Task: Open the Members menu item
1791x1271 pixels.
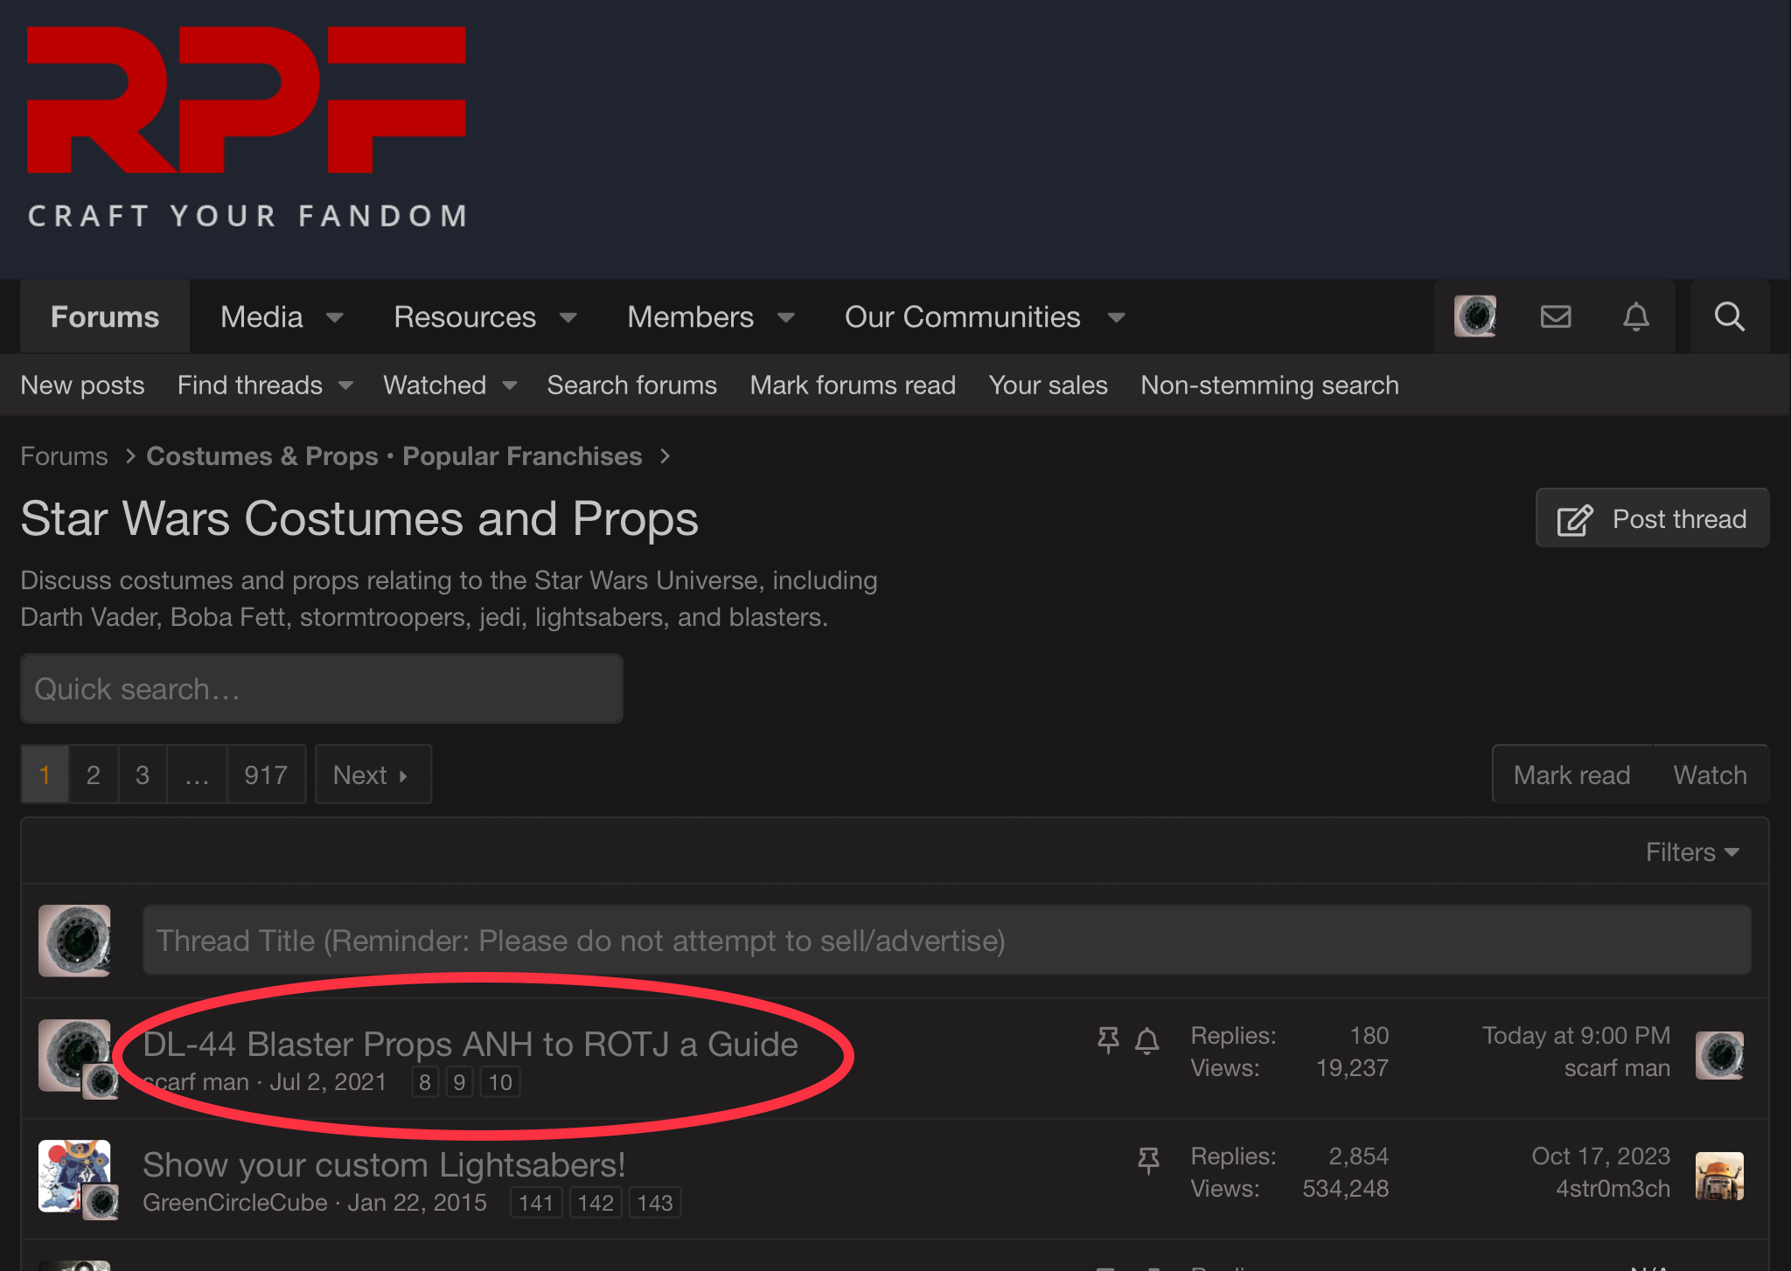Action: pyautogui.click(x=690, y=316)
